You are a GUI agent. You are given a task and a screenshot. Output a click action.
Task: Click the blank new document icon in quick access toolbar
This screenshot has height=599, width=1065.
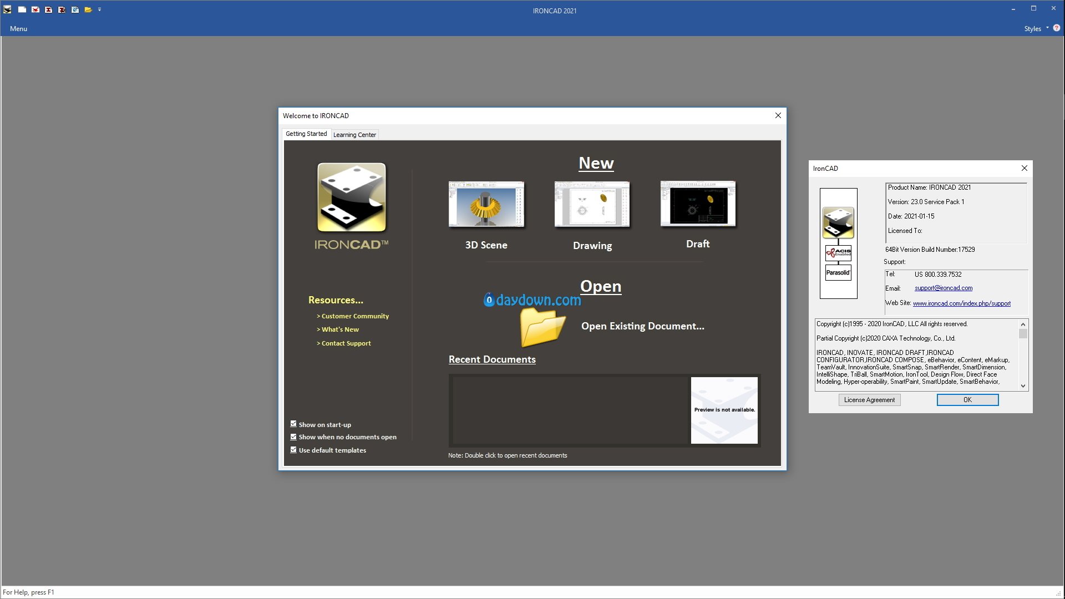[x=22, y=9]
